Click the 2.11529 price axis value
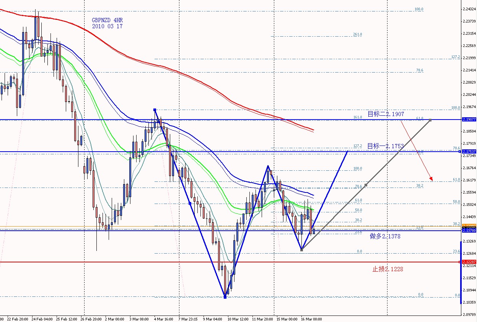This screenshot has height=322, width=477. tap(469, 278)
